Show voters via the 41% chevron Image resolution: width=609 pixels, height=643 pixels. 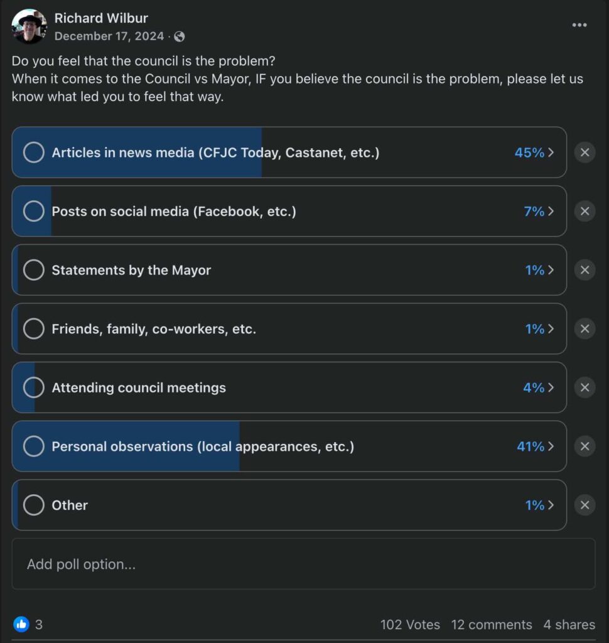551,446
